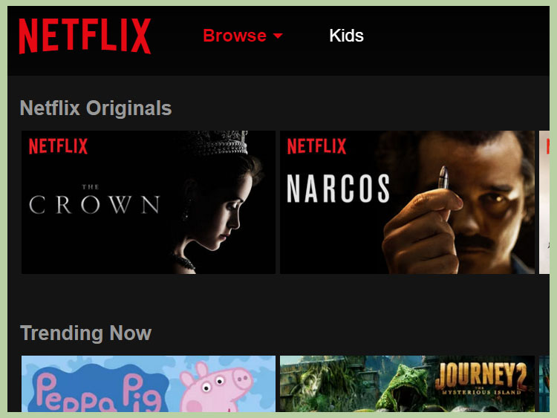Open the Browse menu label
Screen dimensions: 557x418
tap(235, 36)
